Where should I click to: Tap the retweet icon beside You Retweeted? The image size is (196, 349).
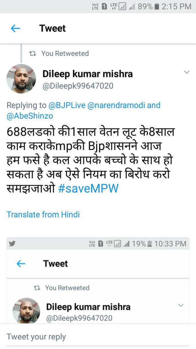tap(33, 54)
